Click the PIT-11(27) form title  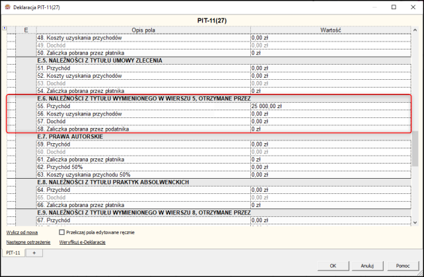tap(212, 20)
